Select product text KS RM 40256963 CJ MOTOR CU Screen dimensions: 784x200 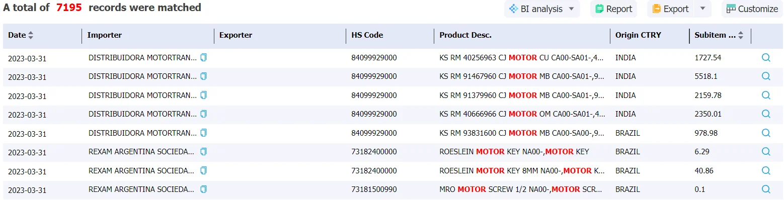pyautogui.click(x=494, y=58)
